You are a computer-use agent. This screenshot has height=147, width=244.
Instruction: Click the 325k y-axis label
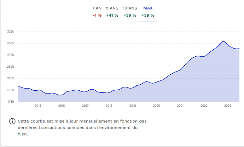pos(10,32)
